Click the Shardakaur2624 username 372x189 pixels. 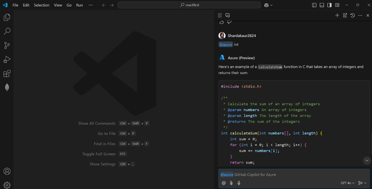(x=242, y=36)
